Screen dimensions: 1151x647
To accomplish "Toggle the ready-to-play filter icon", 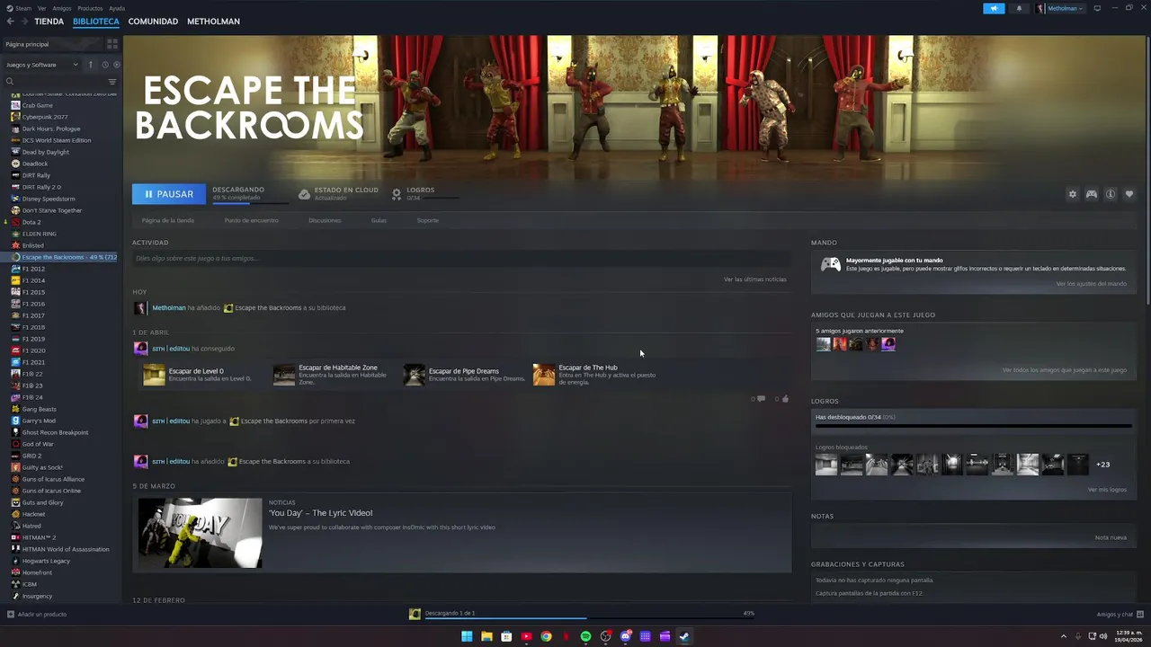I will click(x=116, y=65).
